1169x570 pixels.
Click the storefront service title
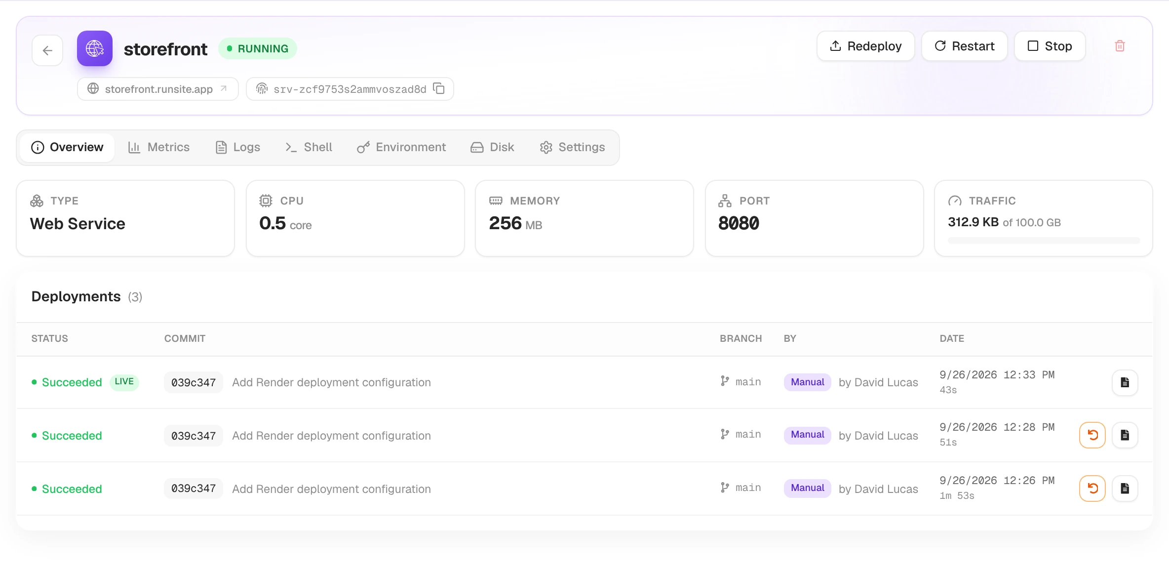165,49
